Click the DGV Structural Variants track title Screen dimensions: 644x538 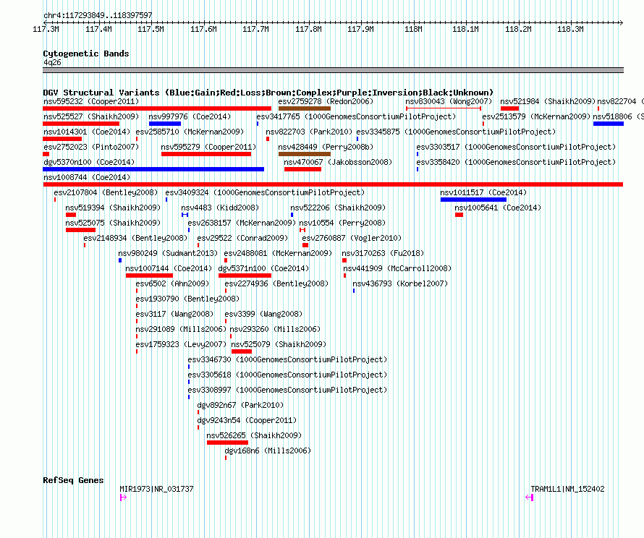pyautogui.click(x=268, y=93)
